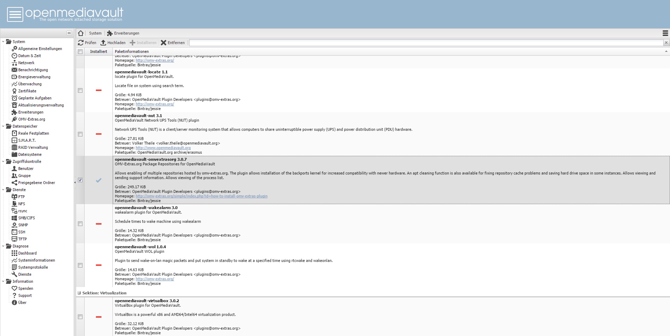Open Datum & Zeit clock icon
The height and width of the screenshot is (336, 670).
[14, 56]
